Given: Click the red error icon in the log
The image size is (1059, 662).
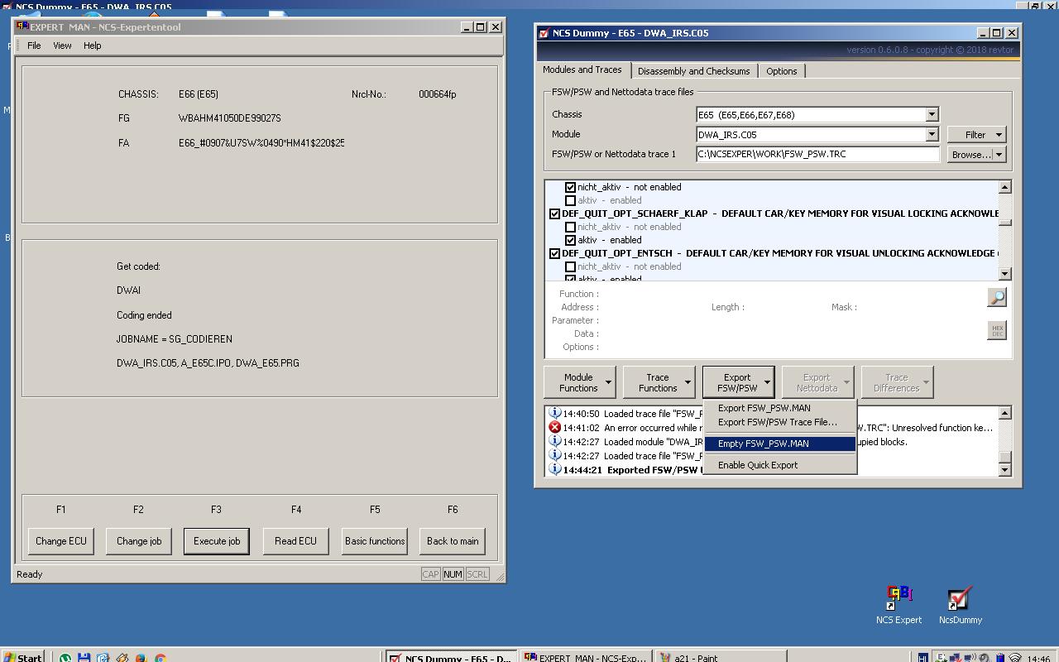Looking at the screenshot, I should coord(554,427).
